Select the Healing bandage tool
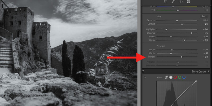 [x=173, y=2]
